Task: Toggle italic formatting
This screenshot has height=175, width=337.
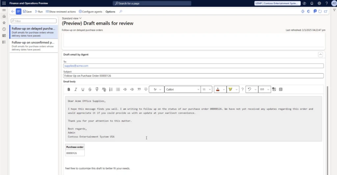Action: (x=76, y=89)
